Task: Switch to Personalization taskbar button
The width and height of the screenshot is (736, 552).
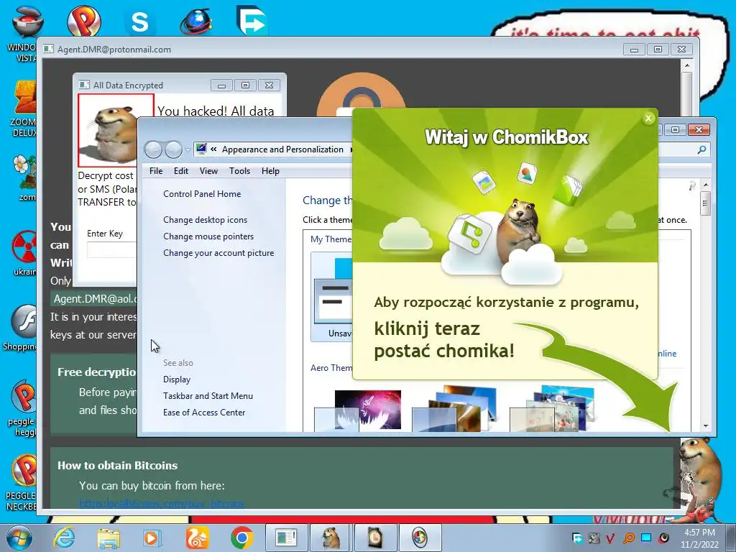Action: click(420, 538)
